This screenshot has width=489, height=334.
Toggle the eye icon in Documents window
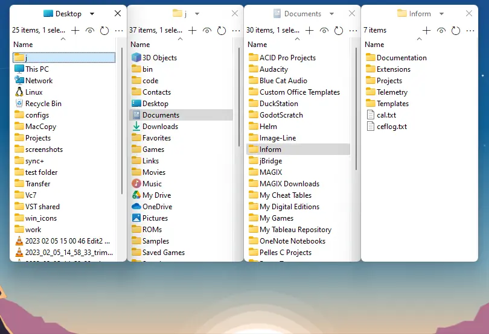pyautogui.click(x=324, y=30)
